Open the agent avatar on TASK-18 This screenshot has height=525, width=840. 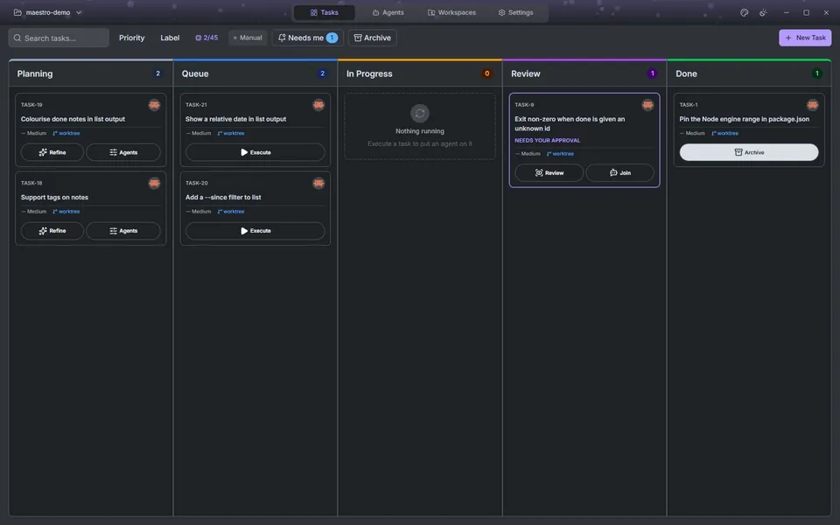click(x=154, y=183)
